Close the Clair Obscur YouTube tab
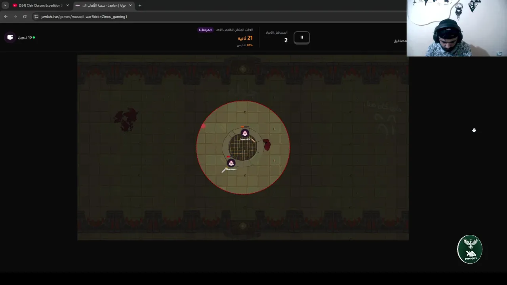Screen dimensions: 507x285 (x=67, y=6)
